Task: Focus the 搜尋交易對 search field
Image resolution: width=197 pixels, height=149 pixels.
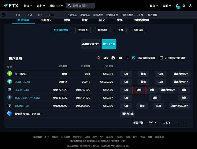Action: pos(80,6)
